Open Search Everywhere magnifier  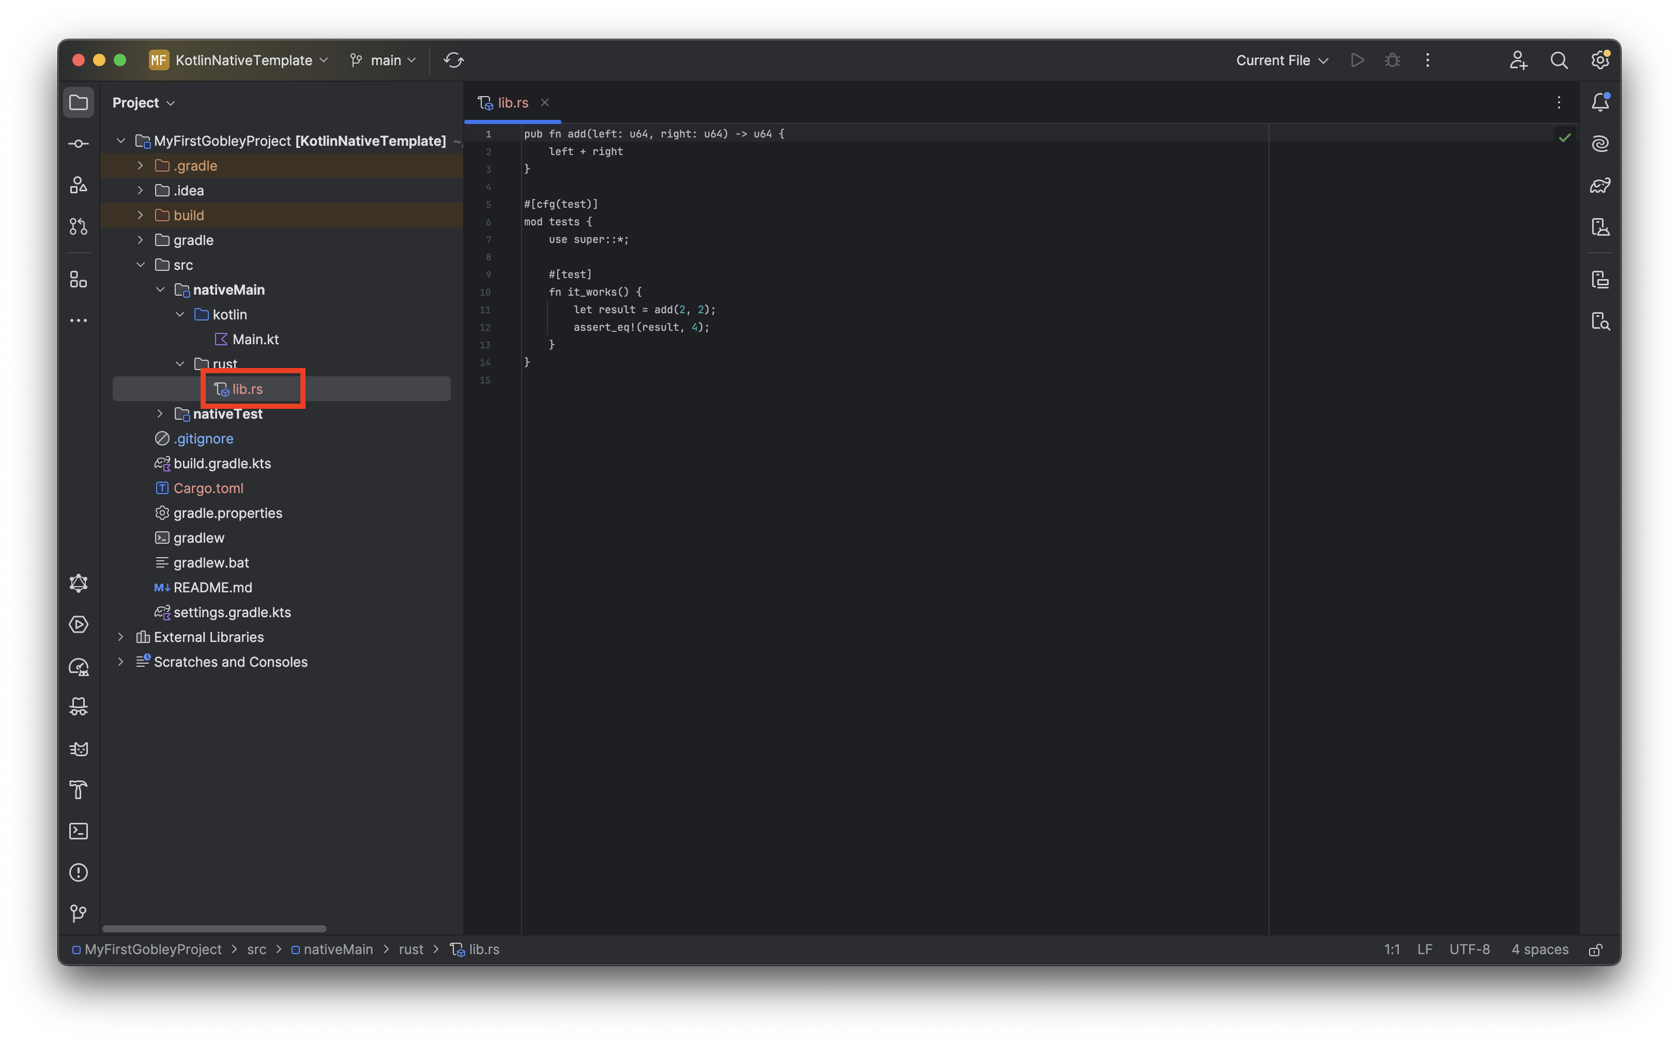click(1559, 60)
